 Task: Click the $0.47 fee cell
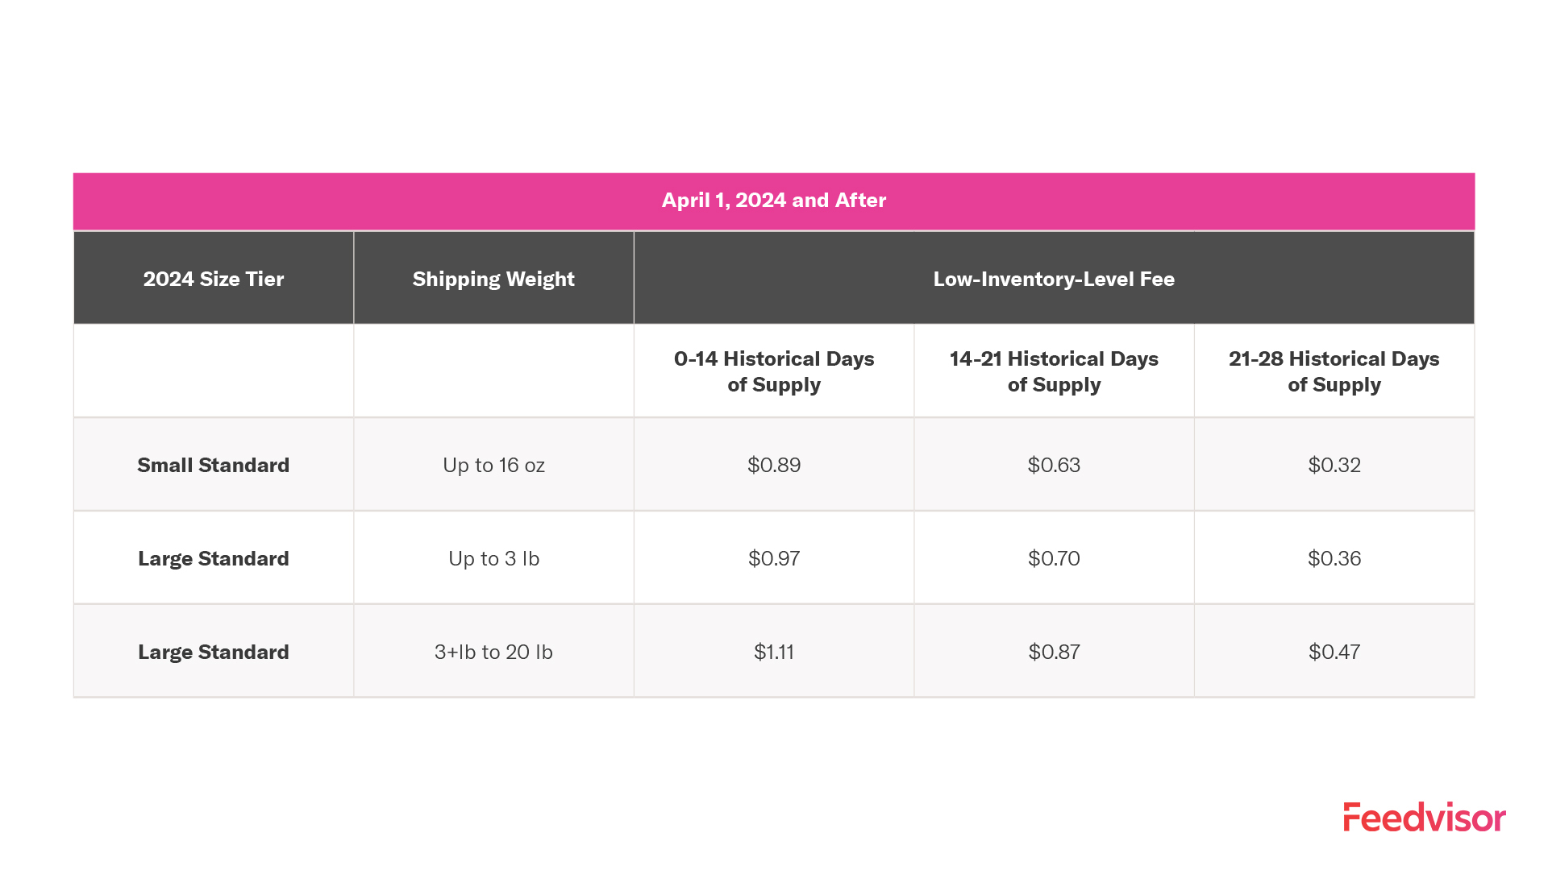(x=1334, y=652)
